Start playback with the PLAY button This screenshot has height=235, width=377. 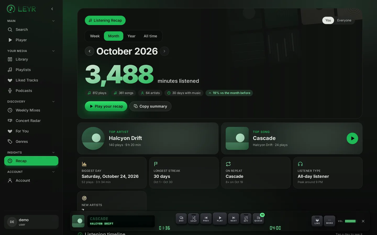coord(220,219)
